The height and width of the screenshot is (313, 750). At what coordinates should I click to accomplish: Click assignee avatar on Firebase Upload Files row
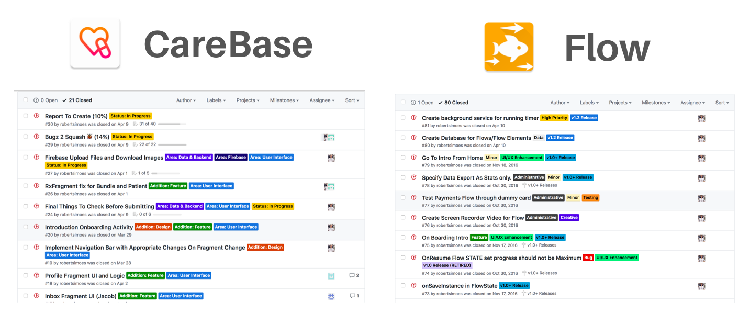pos(331,158)
